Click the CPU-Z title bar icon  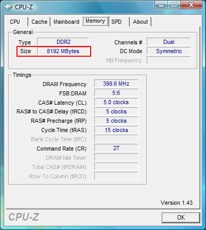[8, 7]
